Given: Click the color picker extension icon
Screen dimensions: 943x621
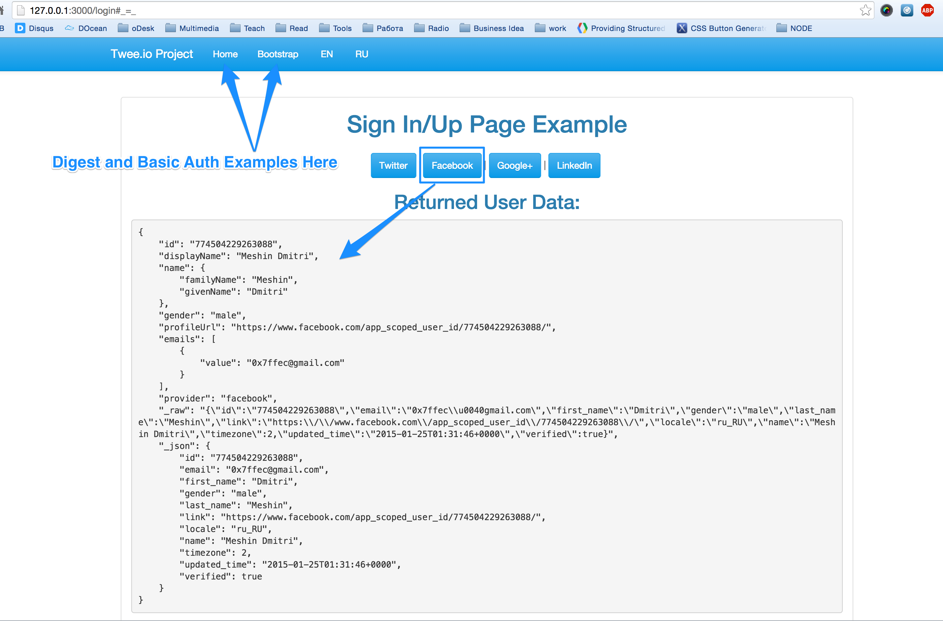Looking at the screenshot, I should tap(886, 10).
